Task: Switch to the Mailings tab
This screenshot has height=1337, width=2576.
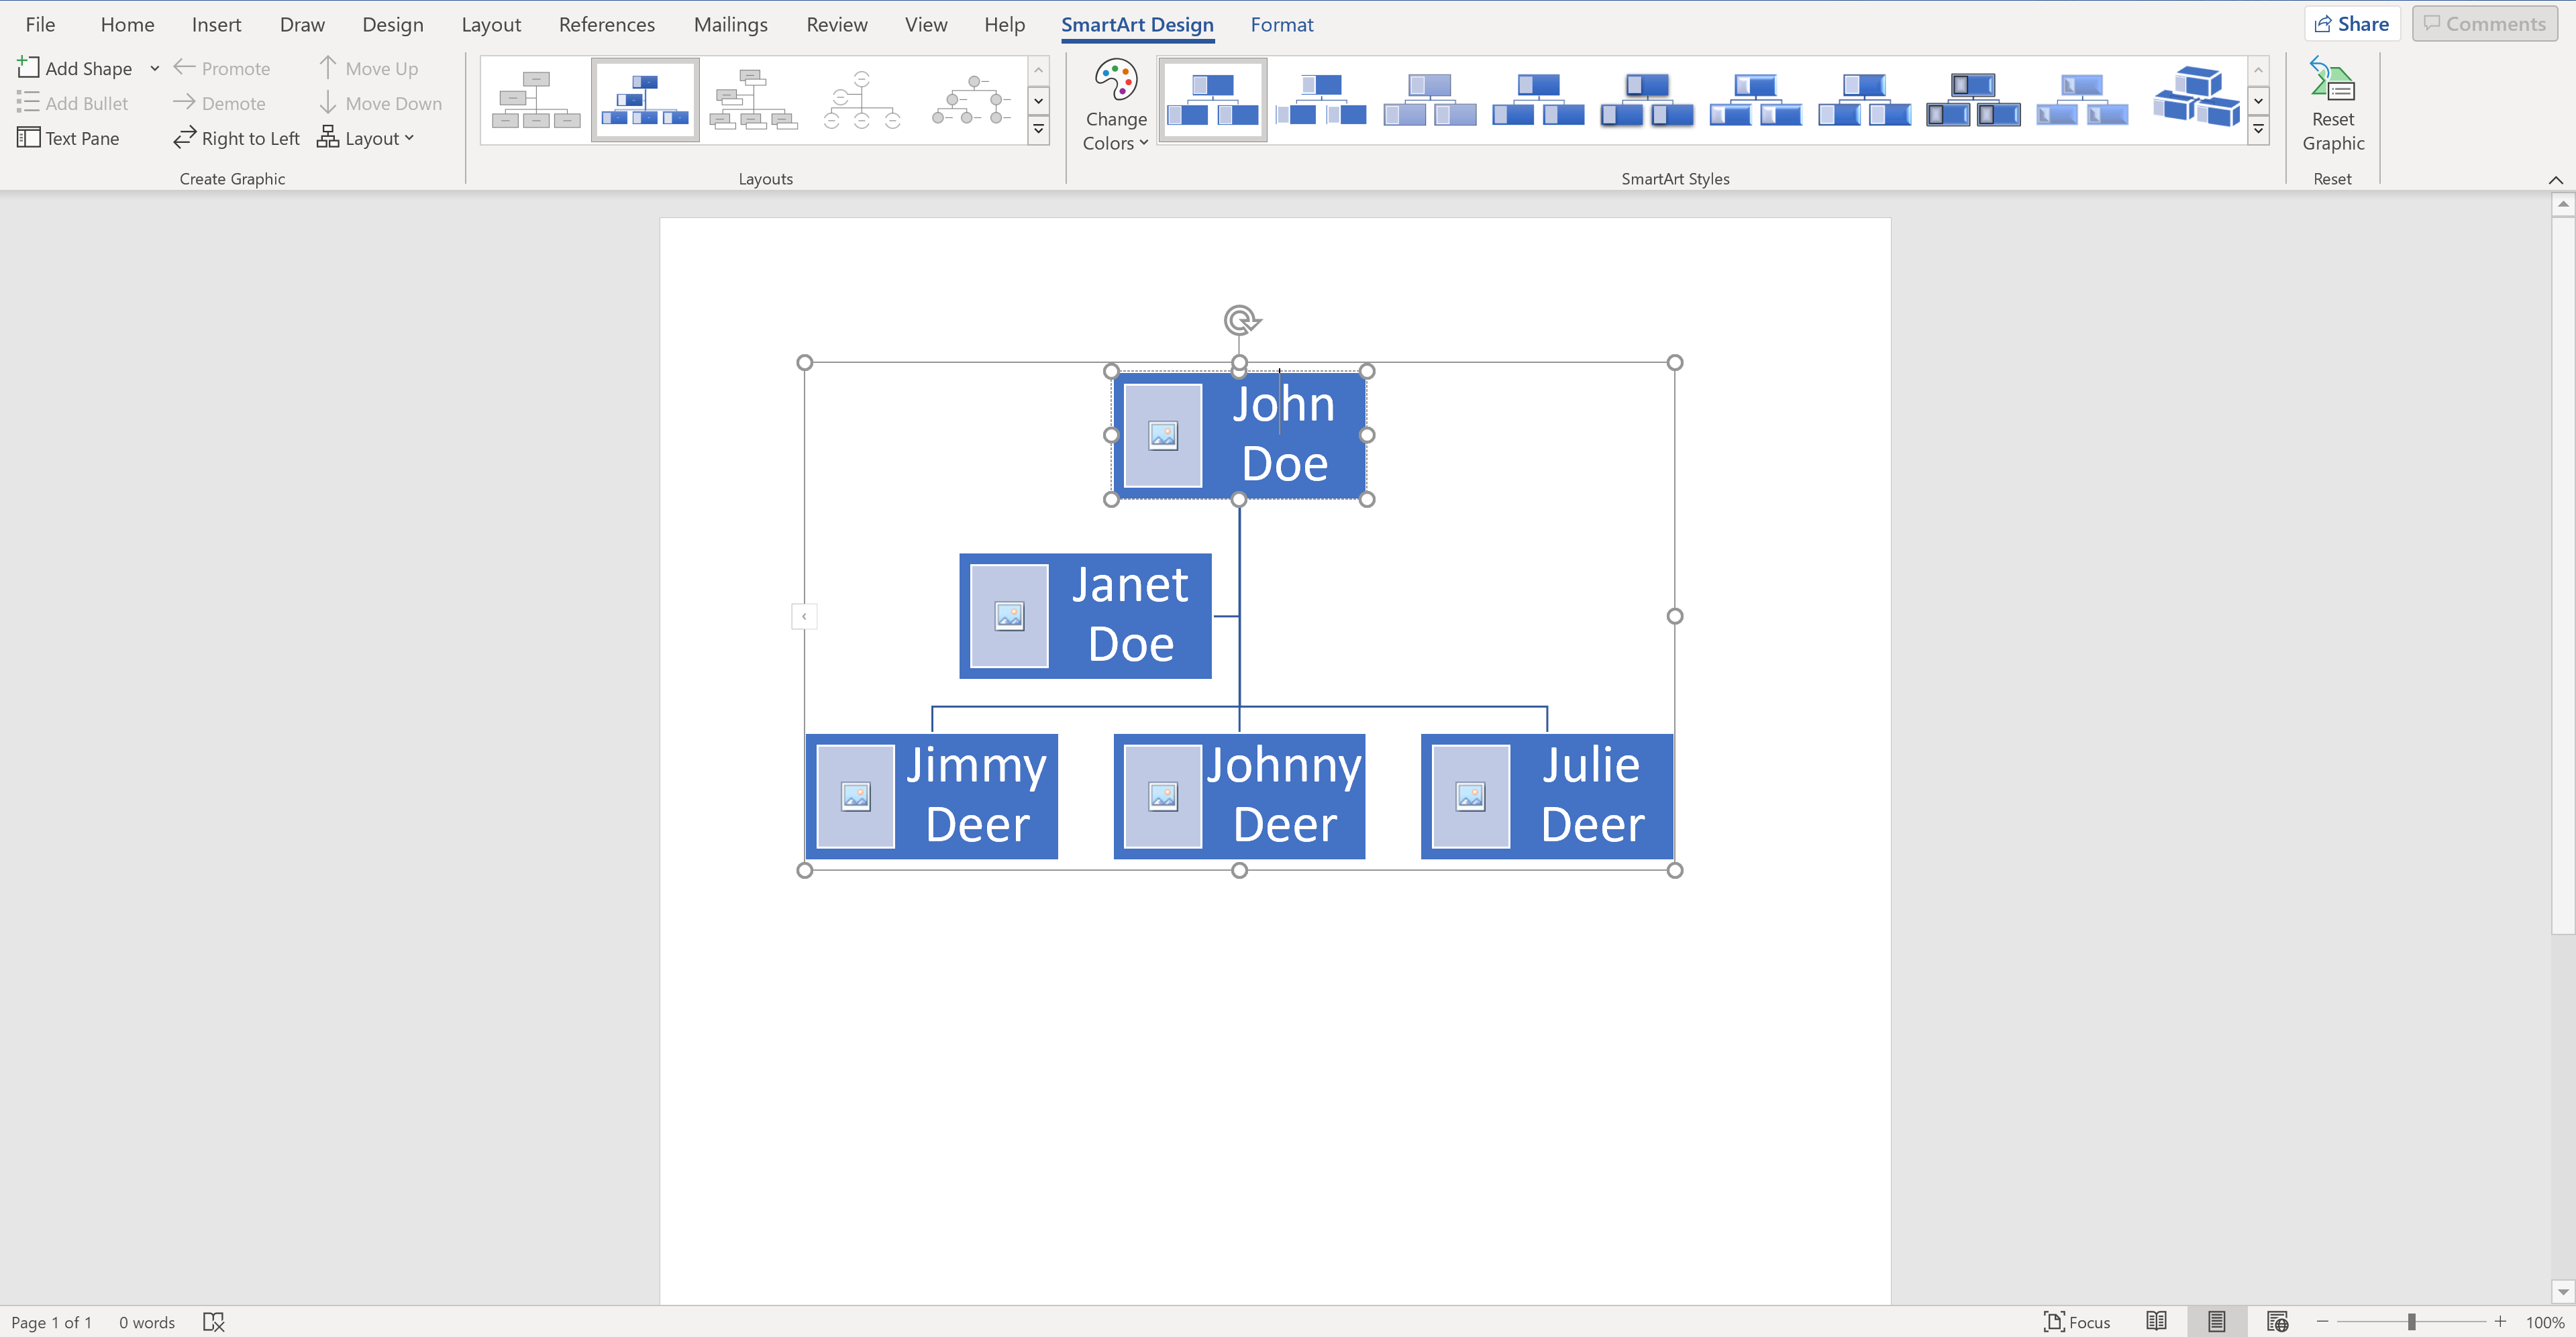Action: (x=730, y=24)
